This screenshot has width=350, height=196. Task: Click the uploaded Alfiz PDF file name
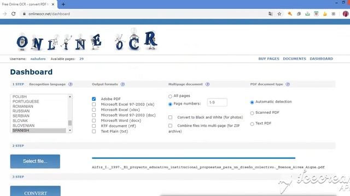(x=208, y=167)
